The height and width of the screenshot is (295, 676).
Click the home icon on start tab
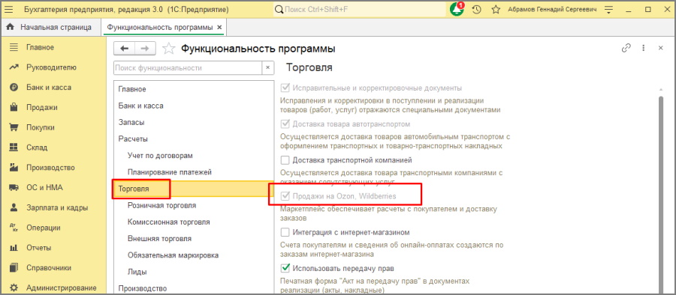coord(10,28)
